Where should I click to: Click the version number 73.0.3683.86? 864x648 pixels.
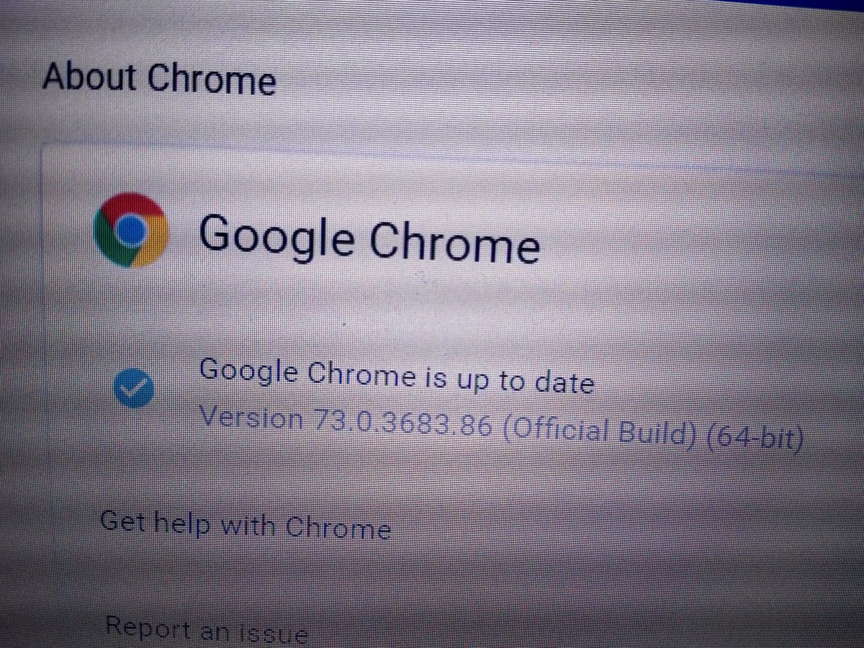pos(403,423)
